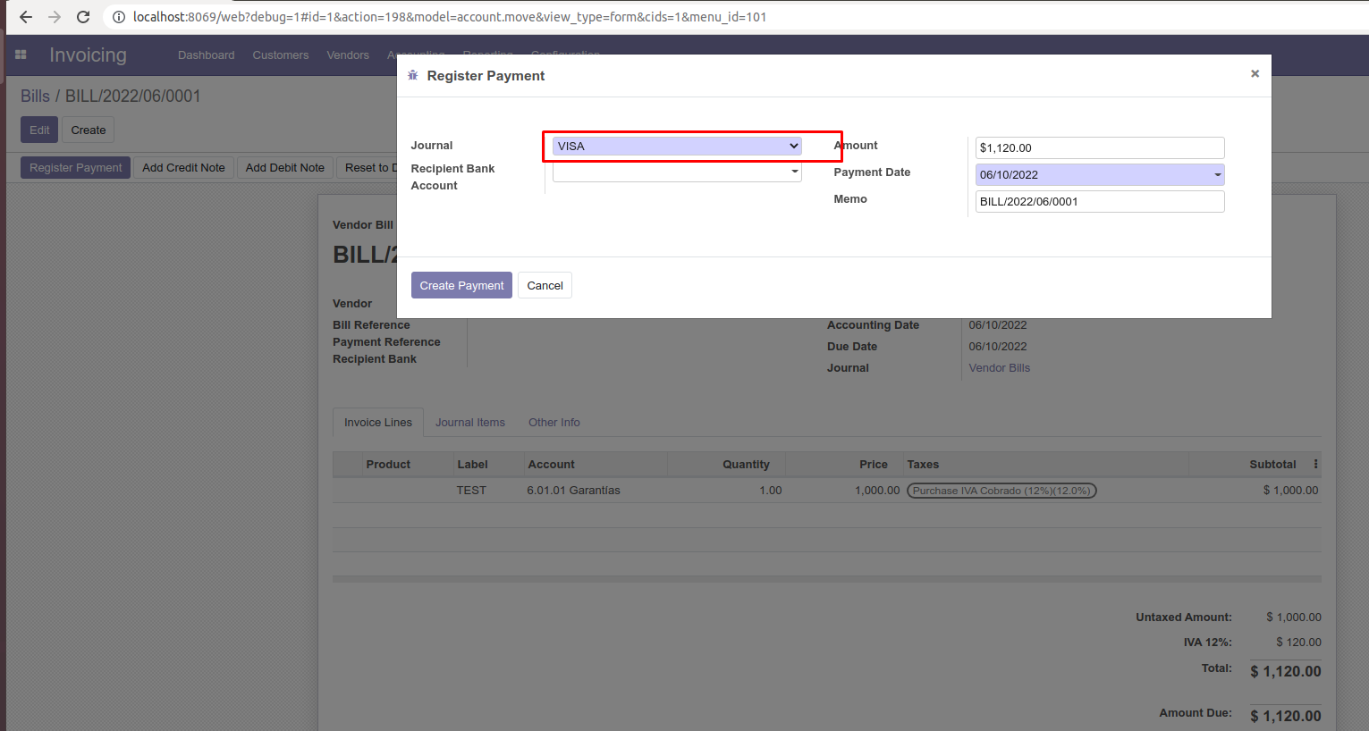Switch to the Journal Items tab
Screen dimensions: 1369x731
(x=470, y=422)
